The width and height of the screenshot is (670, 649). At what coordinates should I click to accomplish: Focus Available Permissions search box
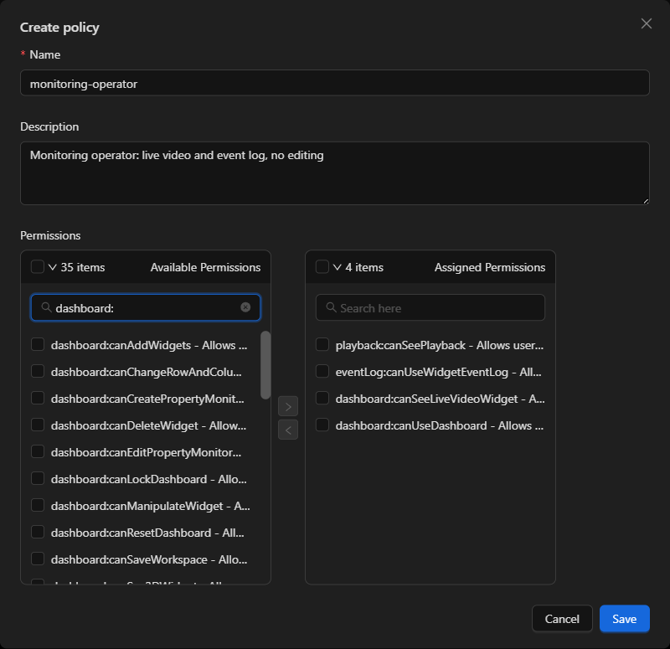(x=145, y=307)
